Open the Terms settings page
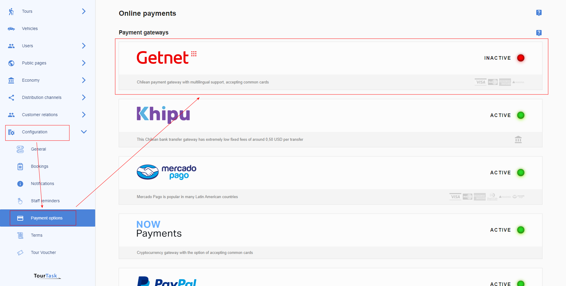Viewport: 566px width, 286px height. [x=37, y=236]
